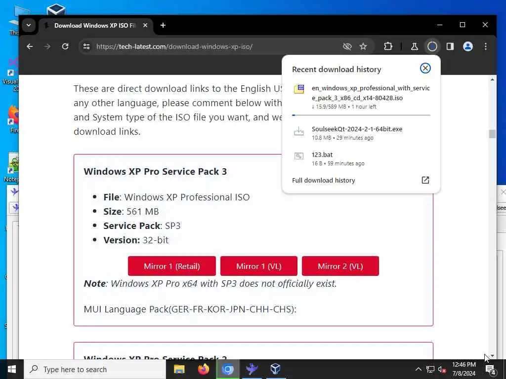Click the scrollbar down arrow
Screen dimensions: 506x379
point(492,356)
